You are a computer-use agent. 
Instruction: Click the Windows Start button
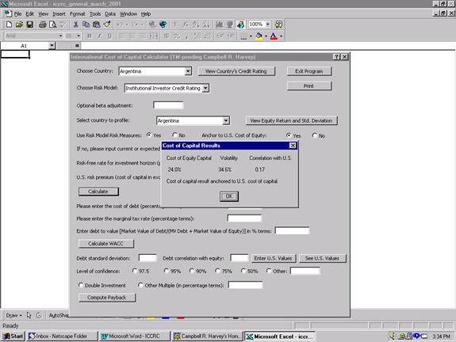13,336
